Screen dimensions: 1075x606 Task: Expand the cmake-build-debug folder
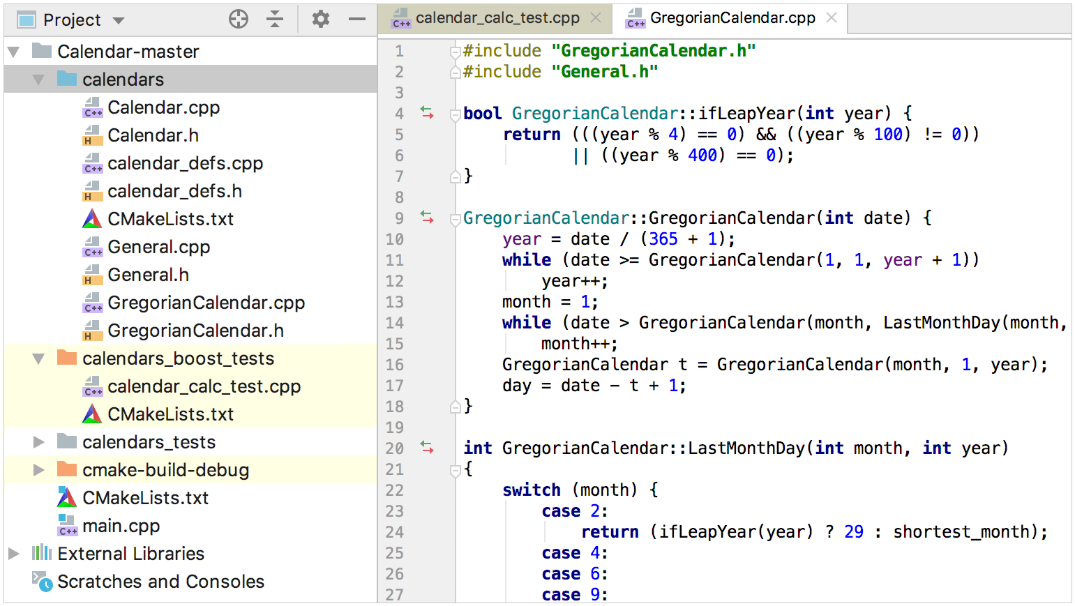point(39,470)
